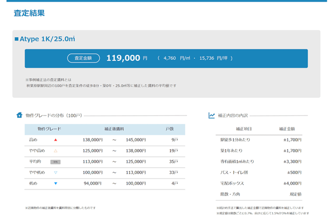Click the ±3,300円 correction amount

point(292,162)
